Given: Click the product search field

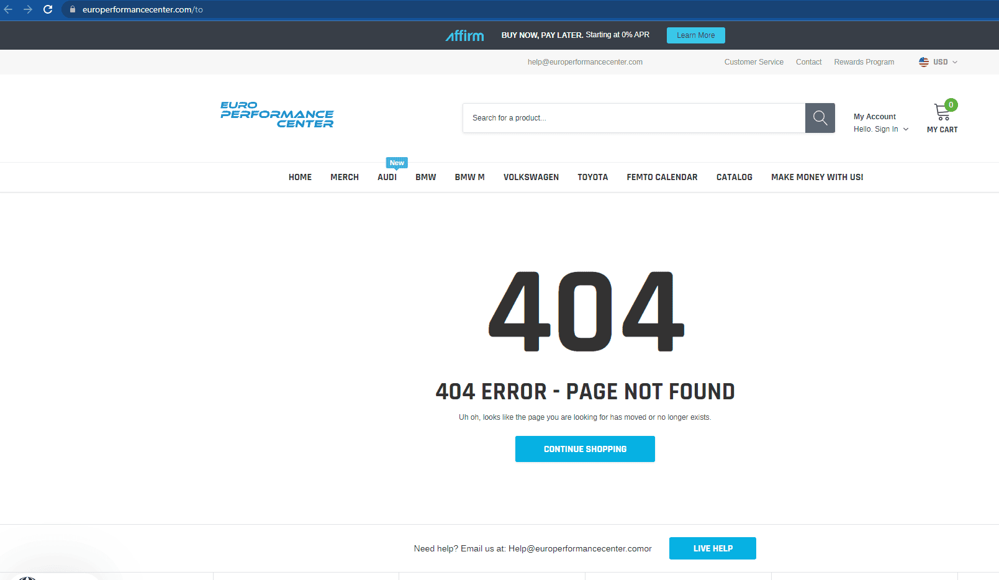Looking at the screenshot, I should [x=634, y=118].
